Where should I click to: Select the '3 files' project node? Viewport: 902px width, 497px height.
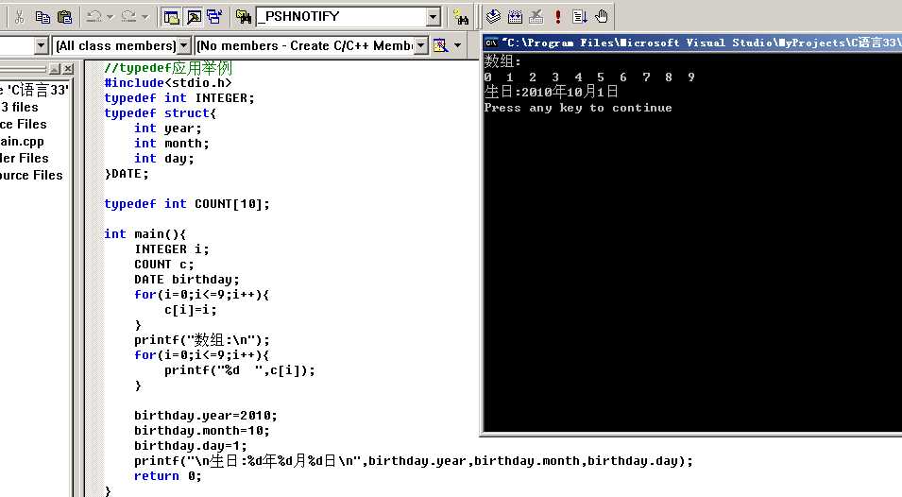pos(20,107)
